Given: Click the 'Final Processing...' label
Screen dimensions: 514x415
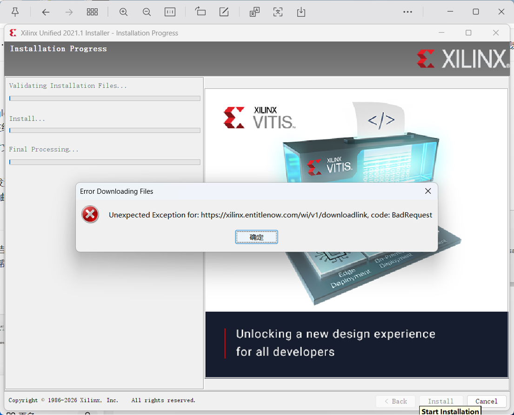Looking at the screenshot, I should pos(44,149).
